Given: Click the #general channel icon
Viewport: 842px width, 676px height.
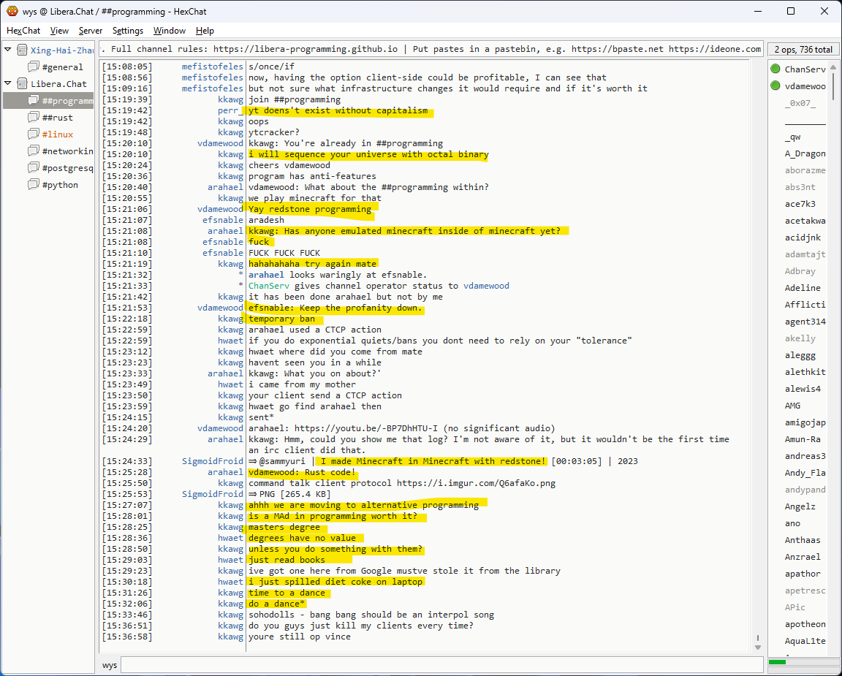Looking at the screenshot, I should click(x=34, y=67).
